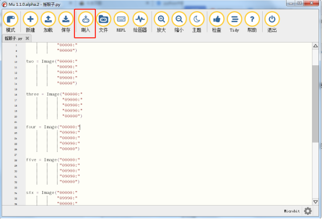Click the line starting 'five = Image('

pyautogui.click(x=53, y=160)
